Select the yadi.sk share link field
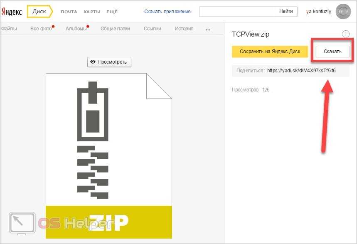 (291, 71)
